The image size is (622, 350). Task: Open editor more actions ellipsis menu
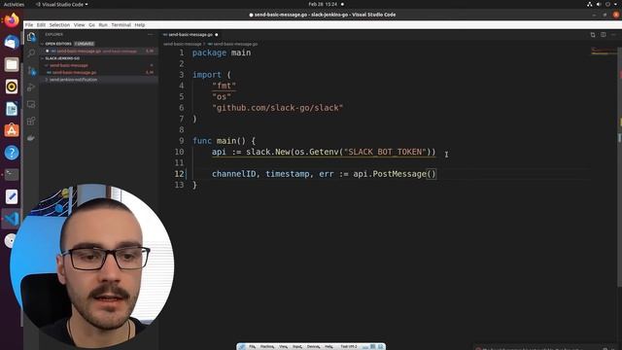coord(613,35)
